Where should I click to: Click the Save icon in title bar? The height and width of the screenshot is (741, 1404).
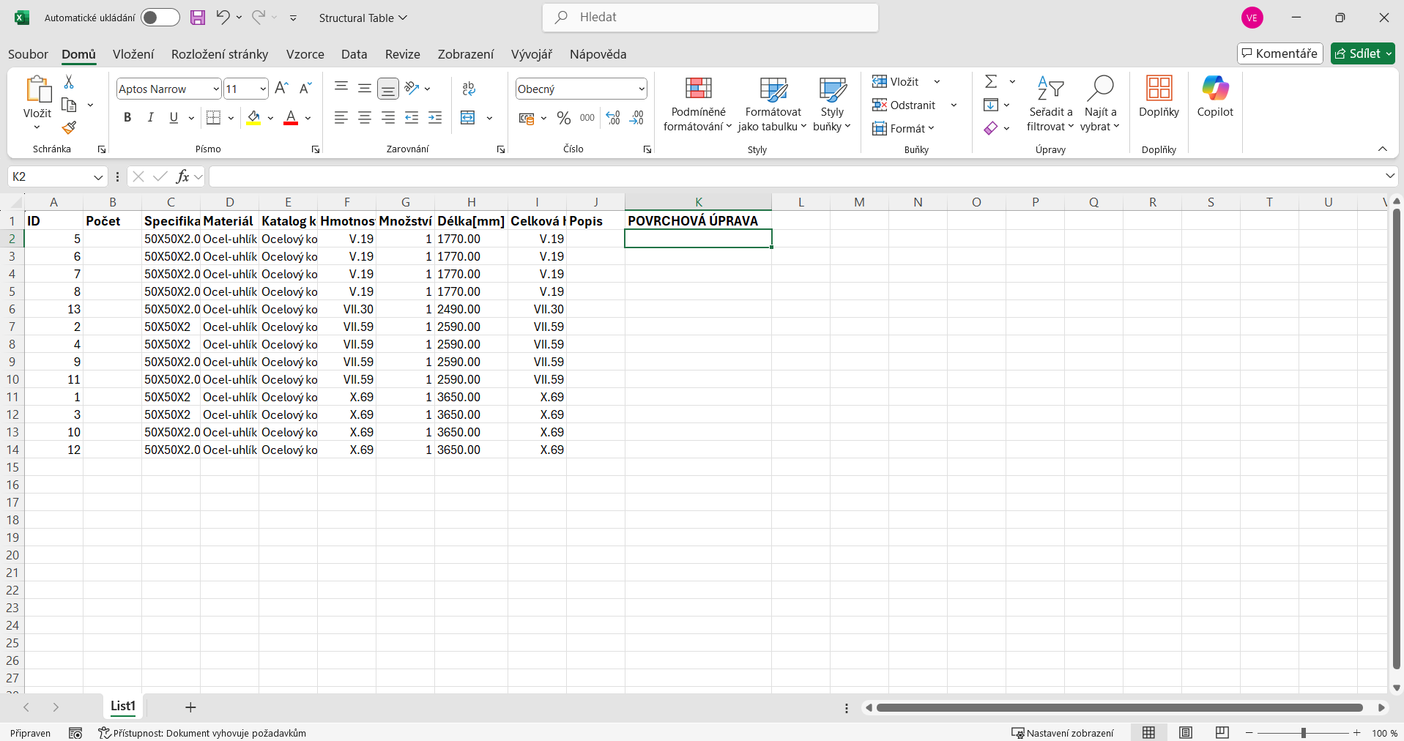(x=198, y=18)
